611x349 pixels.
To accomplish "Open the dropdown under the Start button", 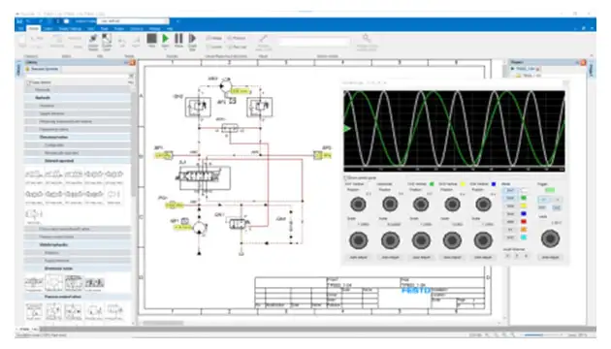I will pyautogui.click(x=165, y=49).
